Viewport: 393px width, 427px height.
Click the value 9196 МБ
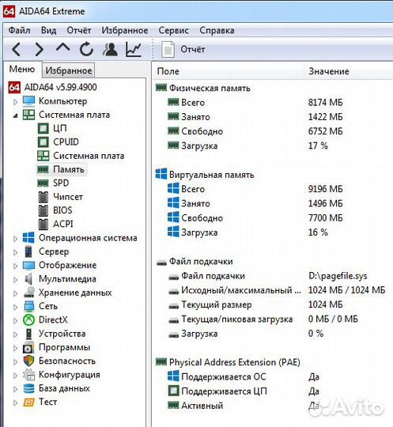326,189
